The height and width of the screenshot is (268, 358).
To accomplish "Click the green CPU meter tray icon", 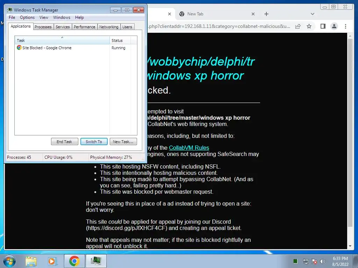I will [x=295, y=261].
